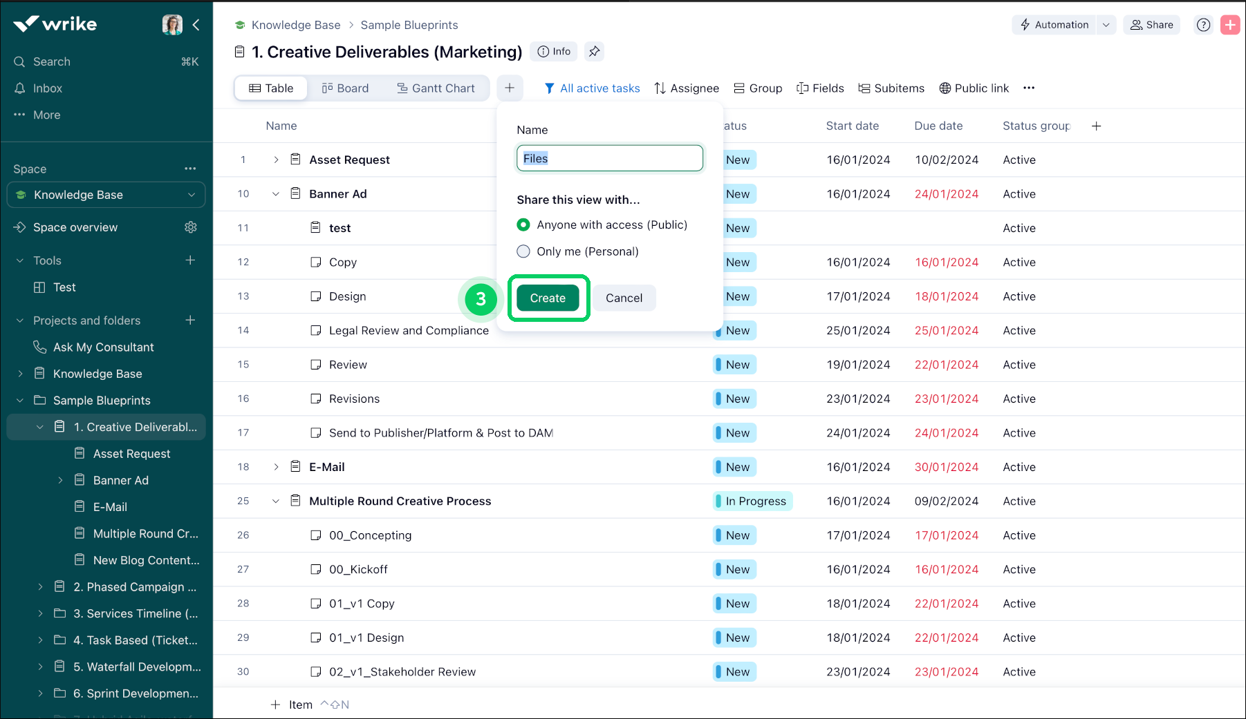Switch to the Board tab

tap(345, 88)
